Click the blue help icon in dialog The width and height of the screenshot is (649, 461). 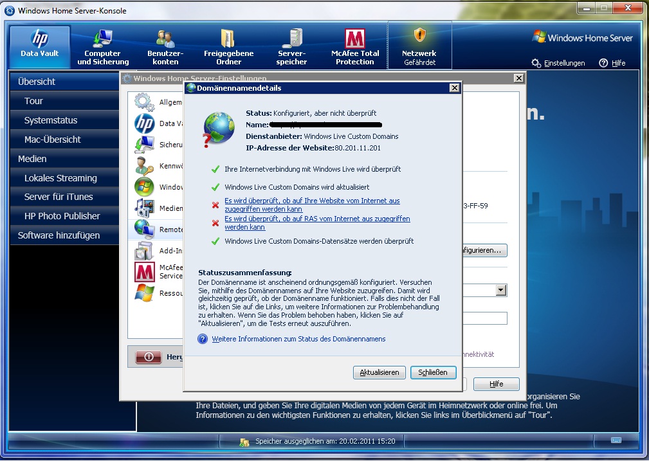pos(203,339)
